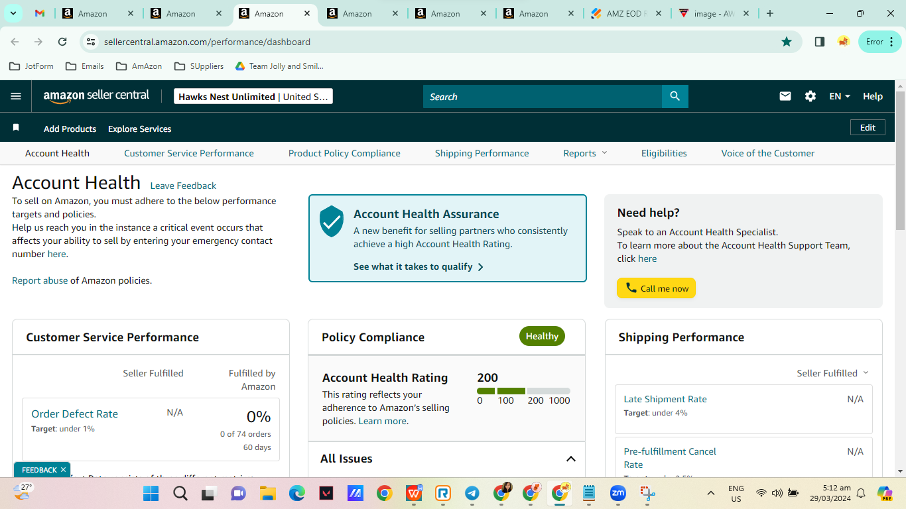Image resolution: width=906 pixels, height=509 pixels.
Task: Click the bookmark flag icon beside Add Products
Action: pos(16,127)
